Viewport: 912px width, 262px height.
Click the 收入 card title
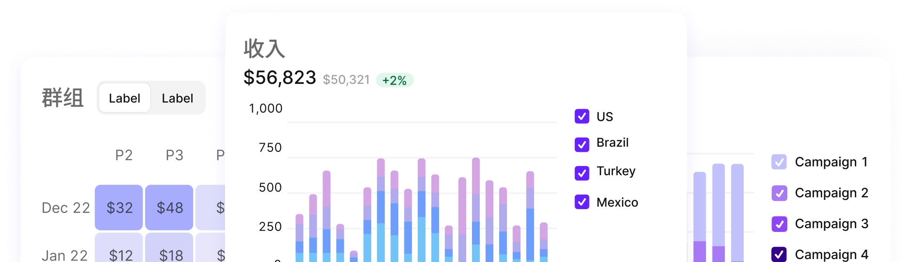[264, 49]
